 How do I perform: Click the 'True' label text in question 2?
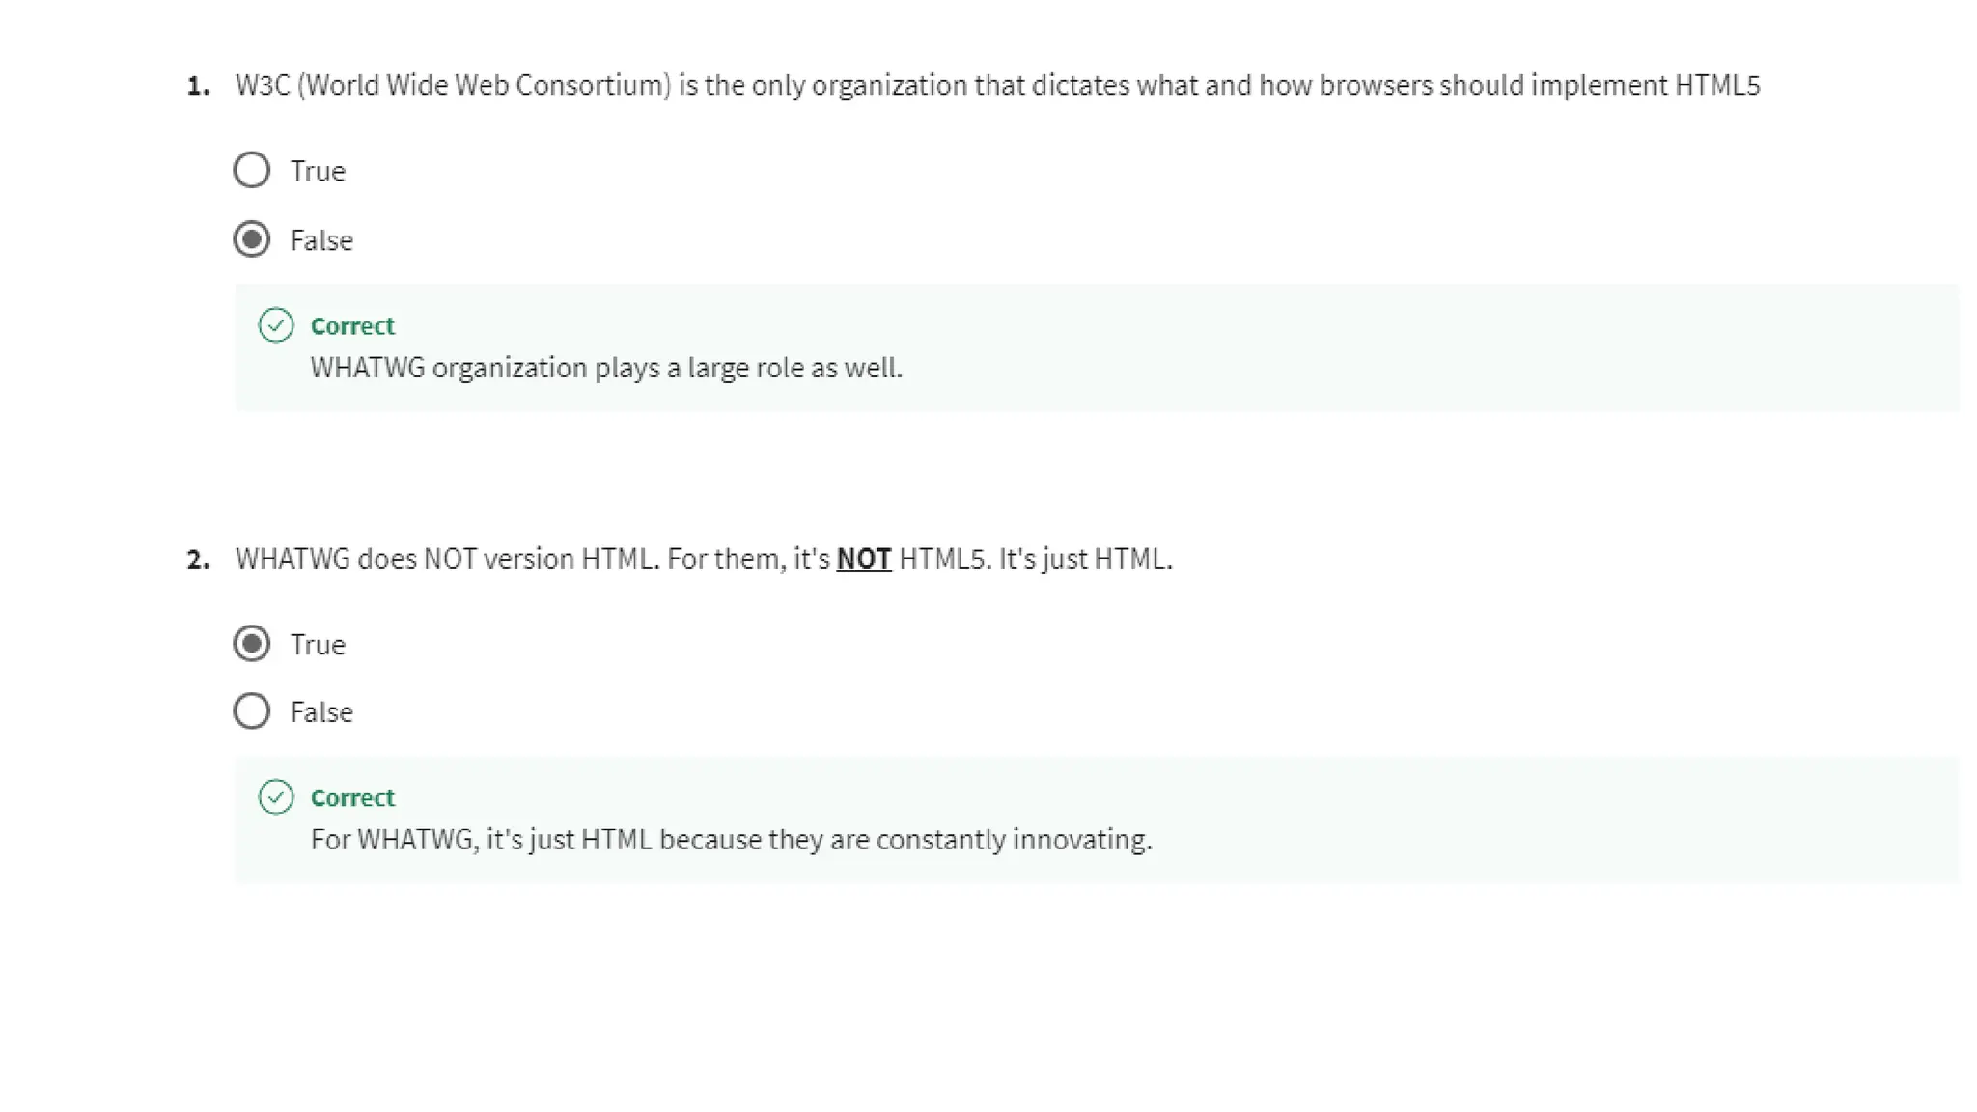click(x=318, y=645)
